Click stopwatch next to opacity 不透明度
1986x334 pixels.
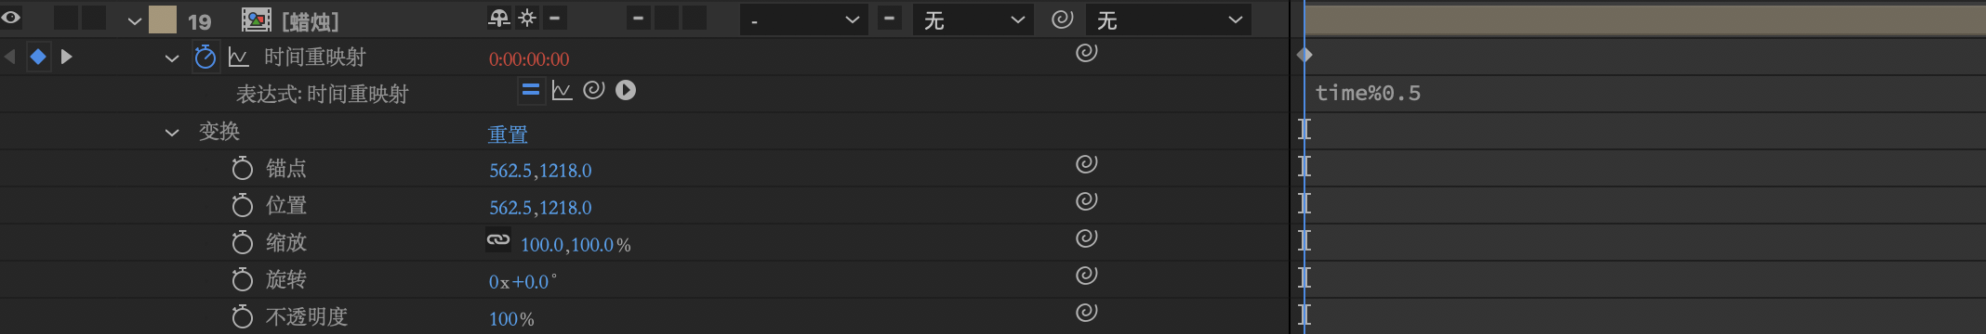coord(242,316)
